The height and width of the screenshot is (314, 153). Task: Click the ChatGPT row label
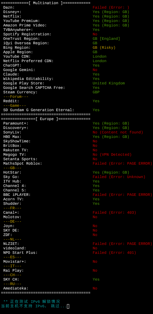click(x=12, y=66)
